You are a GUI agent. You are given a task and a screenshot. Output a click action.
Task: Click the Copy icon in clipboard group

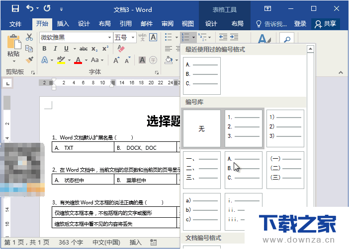(29, 49)
